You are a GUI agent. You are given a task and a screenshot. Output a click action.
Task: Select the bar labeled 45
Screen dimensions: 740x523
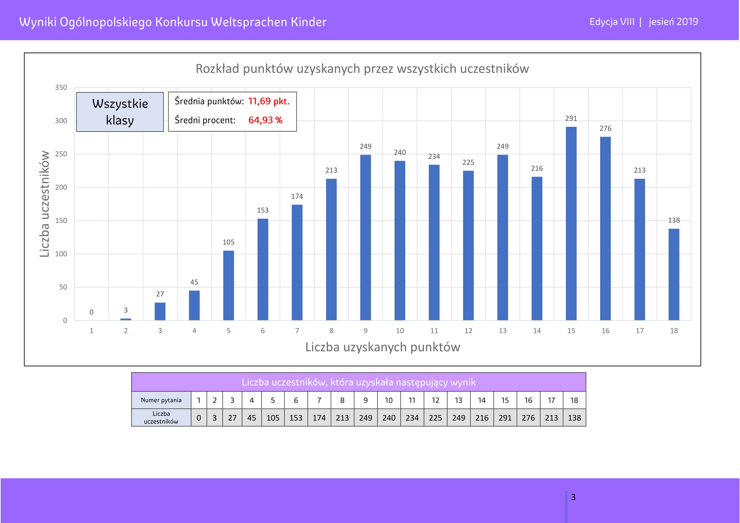(x=194, y=305)
